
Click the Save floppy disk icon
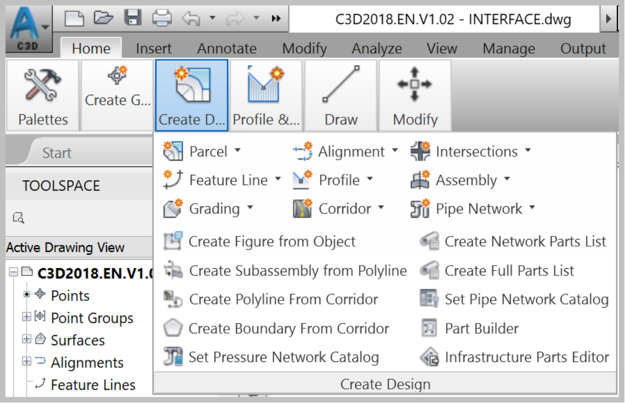tap(132, 18)
